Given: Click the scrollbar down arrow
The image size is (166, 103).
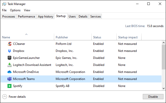Looking at the screenshot, I should tap(164, 88).
